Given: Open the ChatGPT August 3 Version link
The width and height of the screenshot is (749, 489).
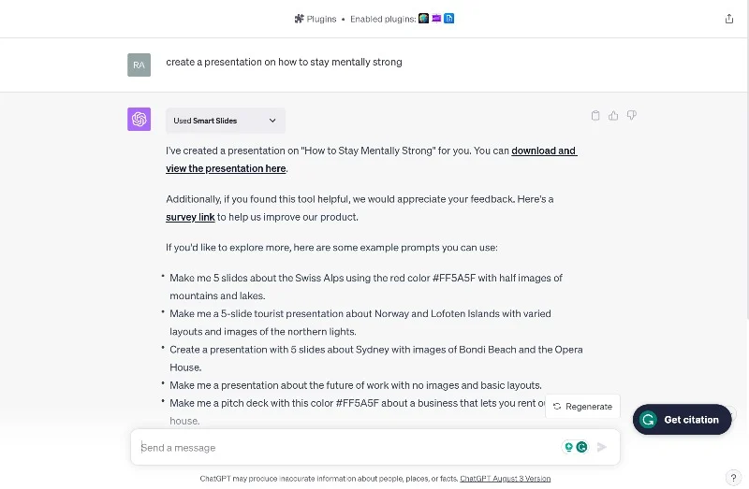Looking at the screenshot, I should 505,479.
